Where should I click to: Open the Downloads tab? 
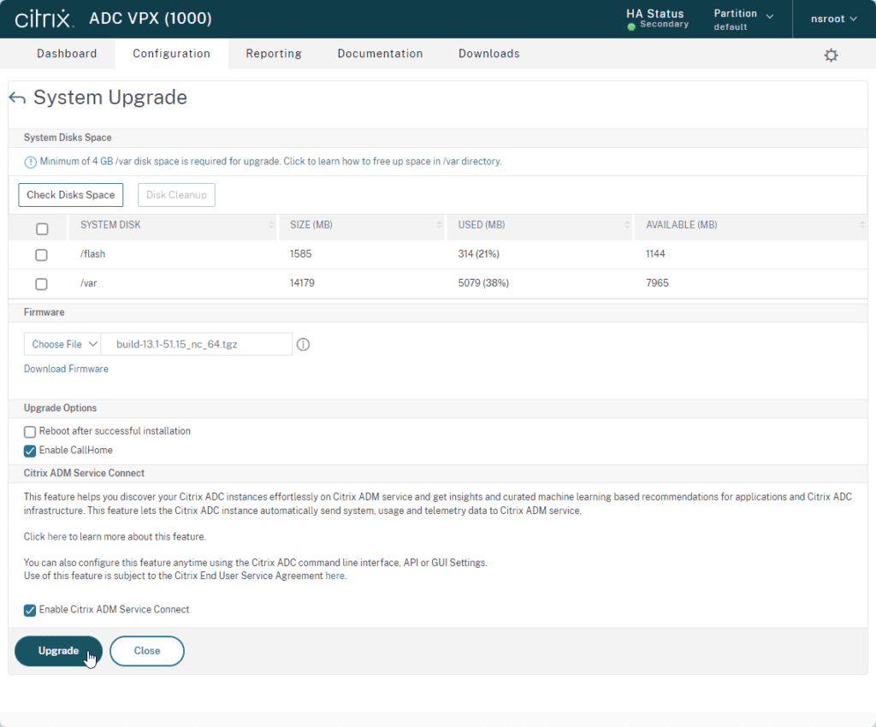(488, 54)
